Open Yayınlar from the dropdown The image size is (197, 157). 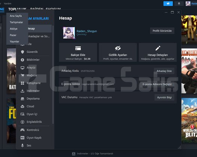point(14,41)
